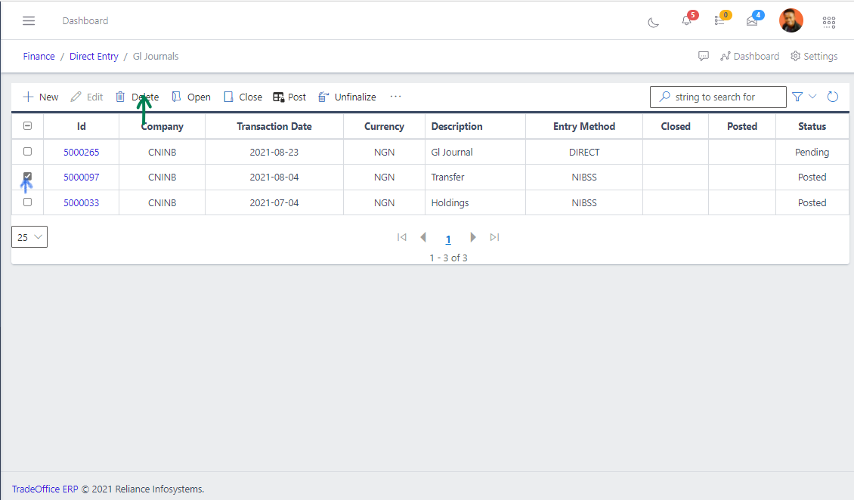
Task: Open the apps grid launcher
Action: (829, 22)
